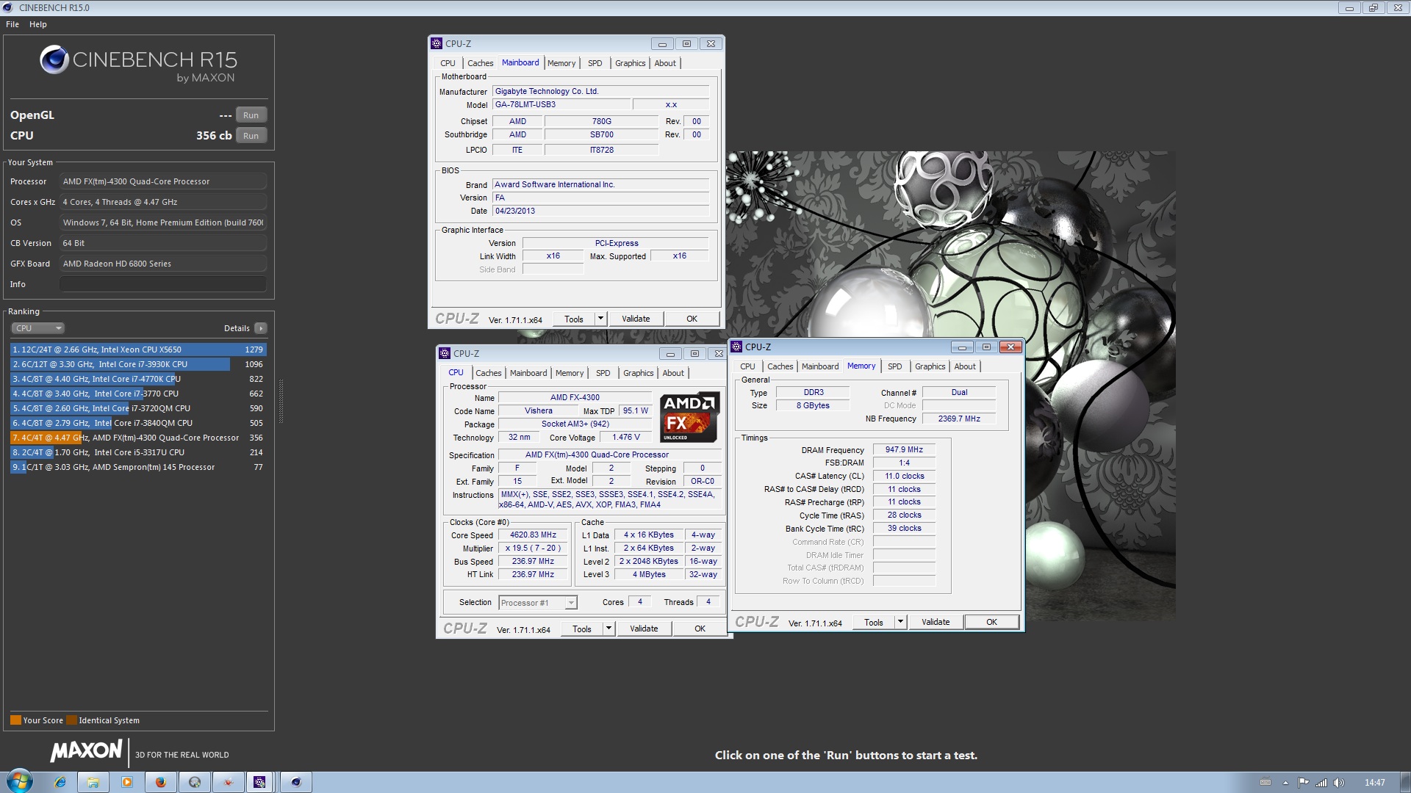1411x793 pixels.
Task: Click CPU-Z title icon in Memory window
Action: [736, 347]
